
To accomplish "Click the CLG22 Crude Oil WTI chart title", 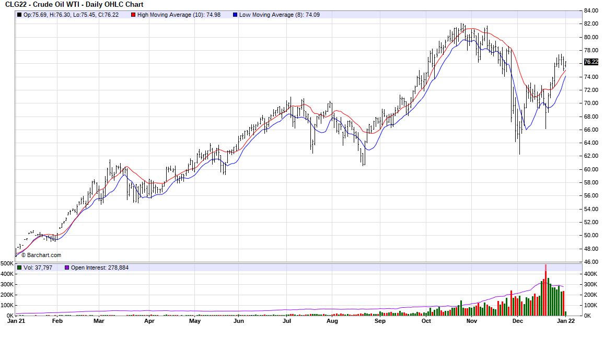I will (x=74, y=5).
